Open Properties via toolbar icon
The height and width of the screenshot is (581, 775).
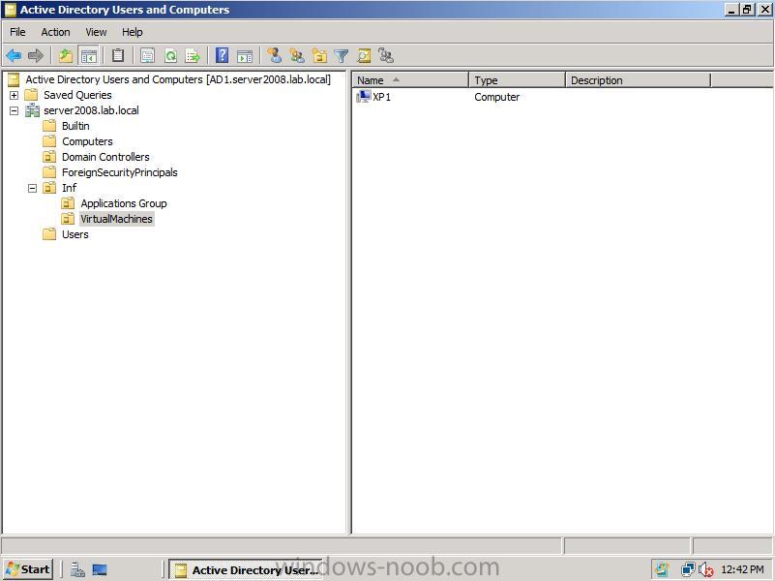[x=147, y=55]
